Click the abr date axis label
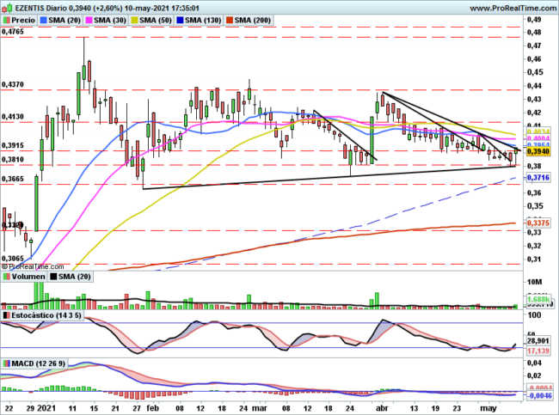 pyautogui.click(x=382, y=408)
